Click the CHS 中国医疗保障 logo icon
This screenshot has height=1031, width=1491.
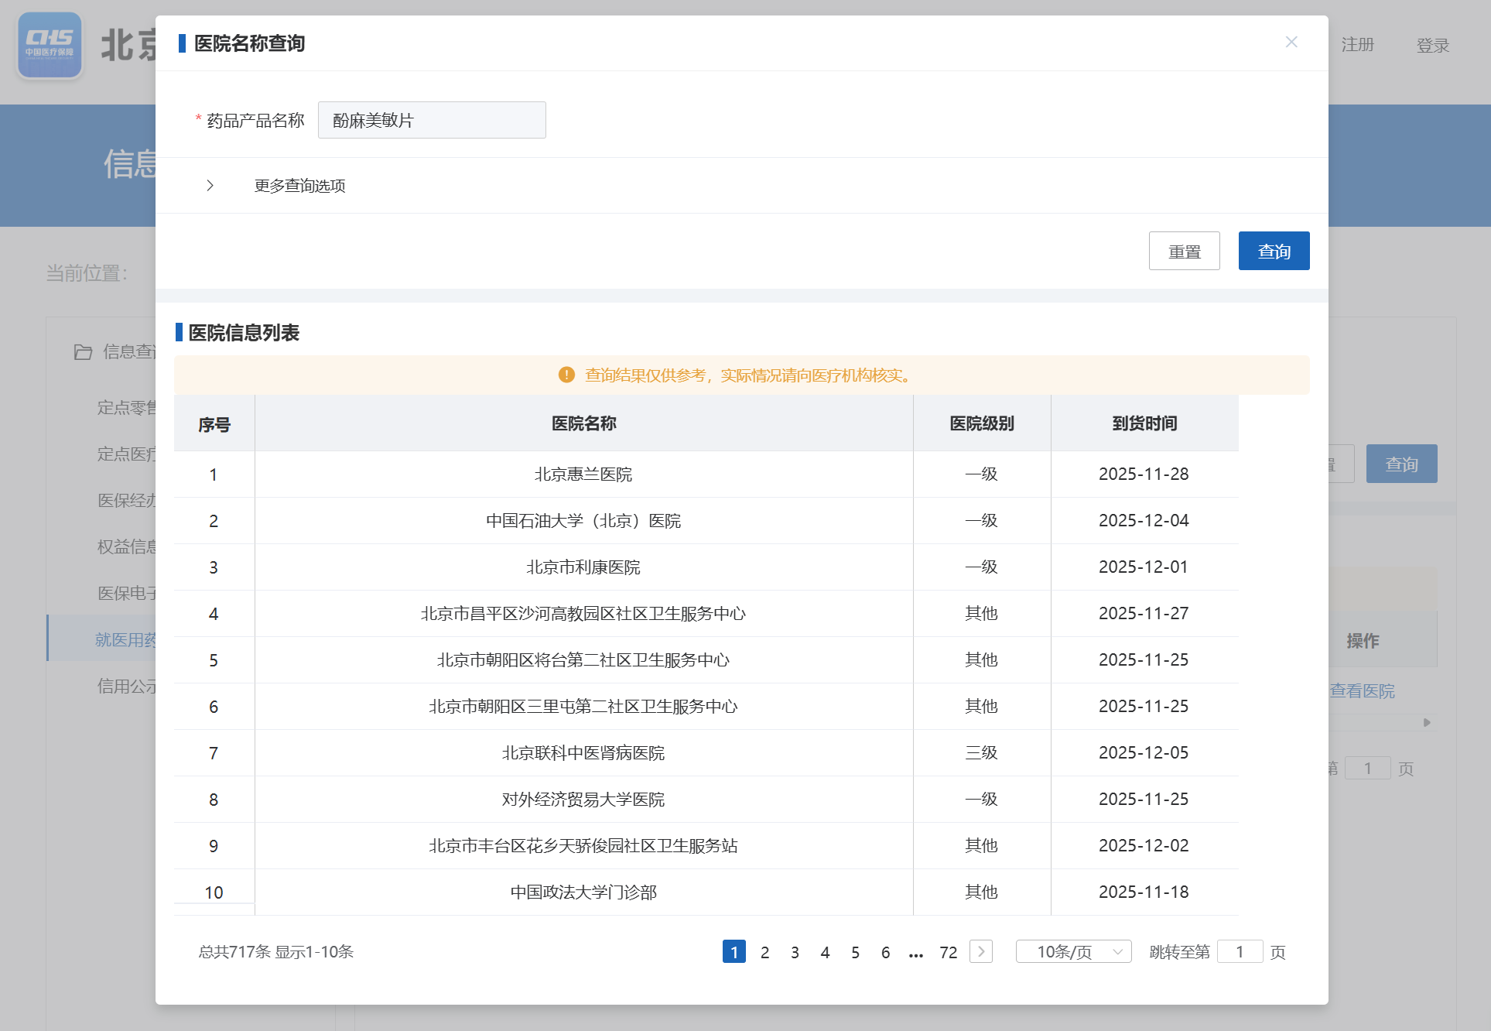pos(50,45)
